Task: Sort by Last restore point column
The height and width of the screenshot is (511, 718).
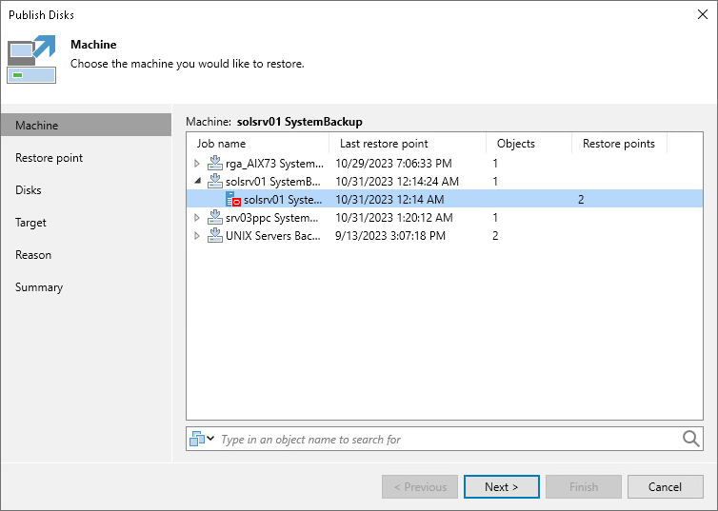Action: (408, 144)
